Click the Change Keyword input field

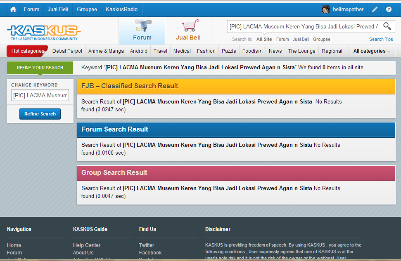tap(40, 95)
